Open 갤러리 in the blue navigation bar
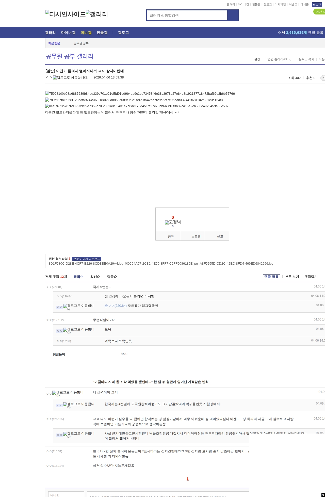This screenshot has height=497, width=325. 51,33
